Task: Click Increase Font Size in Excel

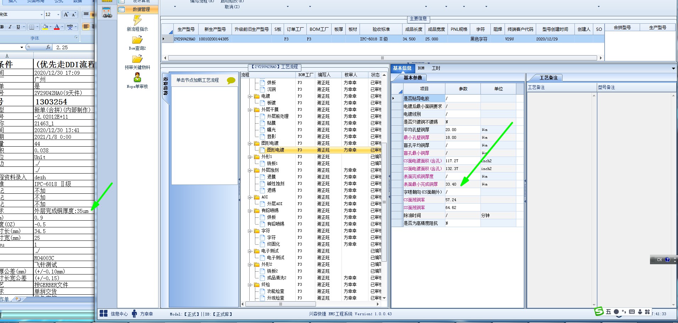Action: [x=66, y=15]
